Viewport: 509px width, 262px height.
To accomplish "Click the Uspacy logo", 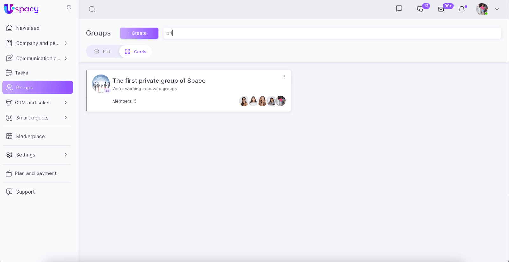I will [22, 9].
